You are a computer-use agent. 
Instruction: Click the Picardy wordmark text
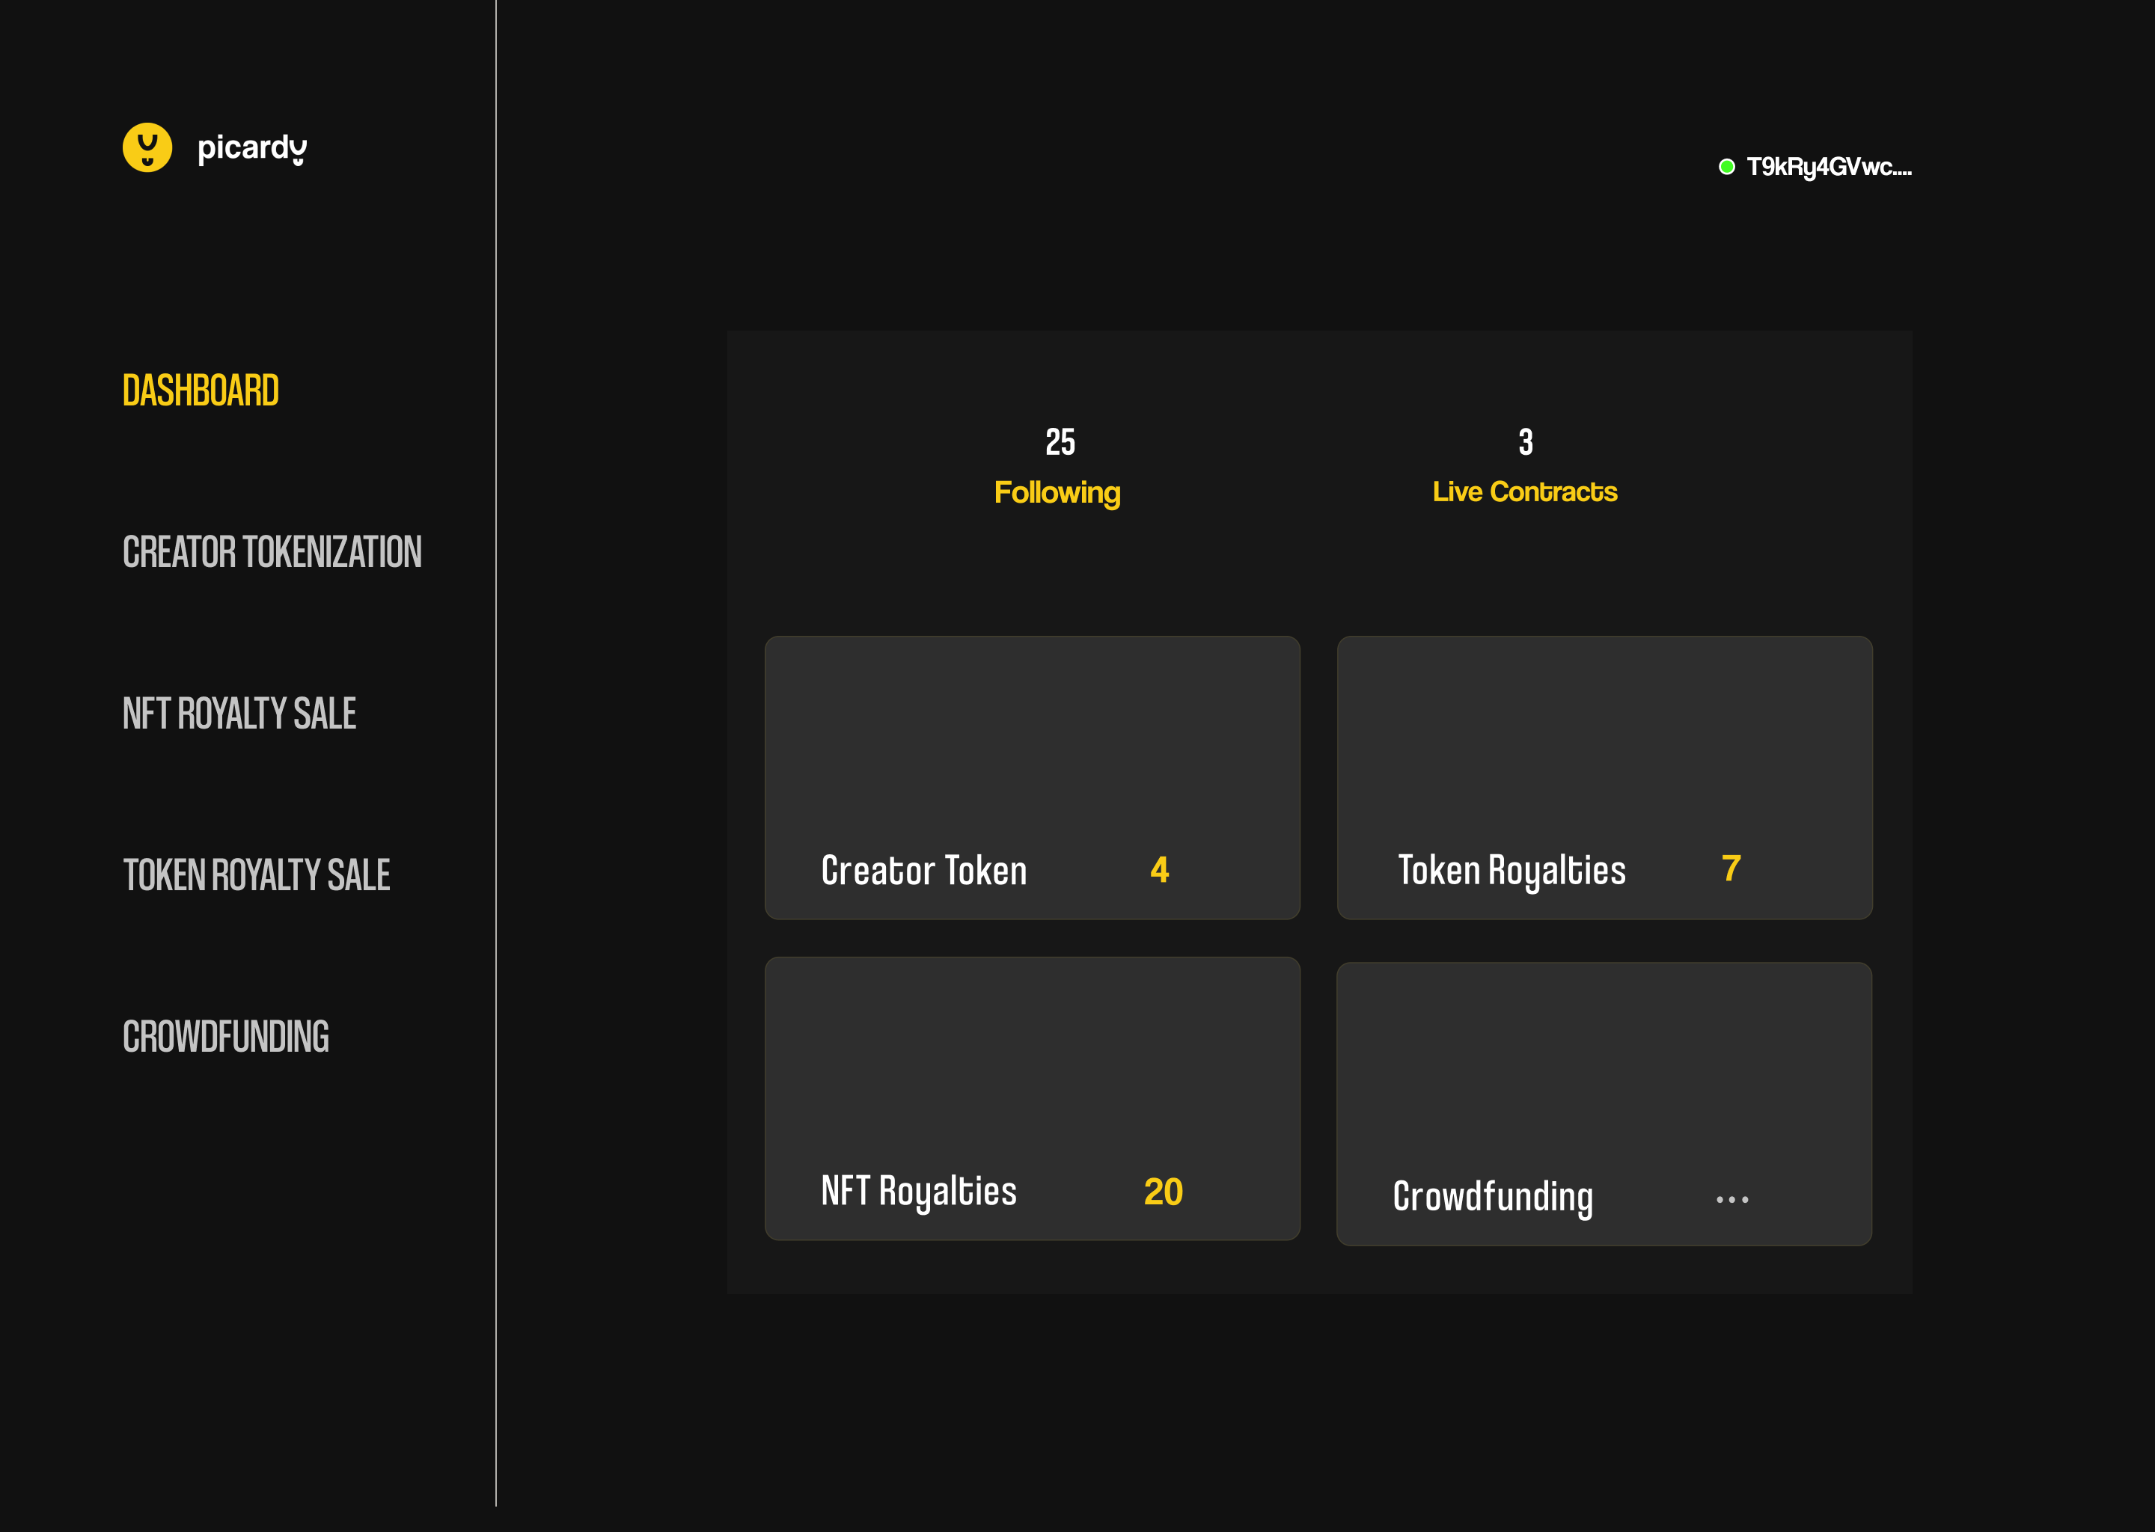point(251,147)
